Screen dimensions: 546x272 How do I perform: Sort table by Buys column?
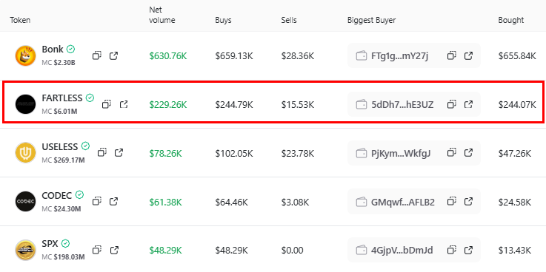(x=223, y=20)
